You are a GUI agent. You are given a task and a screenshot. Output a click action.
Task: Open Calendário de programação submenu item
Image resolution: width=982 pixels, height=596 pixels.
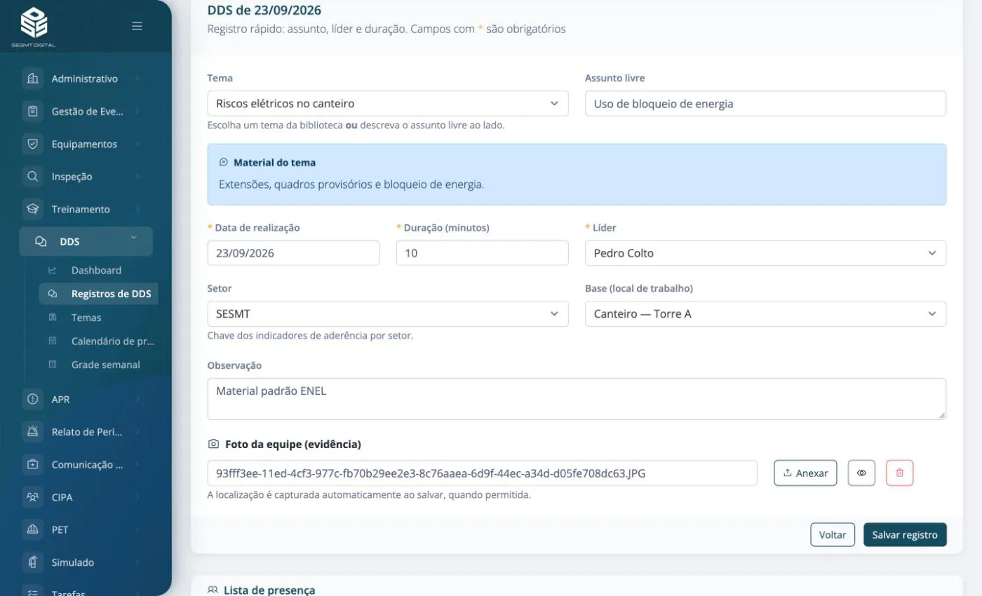pos(112,341)
